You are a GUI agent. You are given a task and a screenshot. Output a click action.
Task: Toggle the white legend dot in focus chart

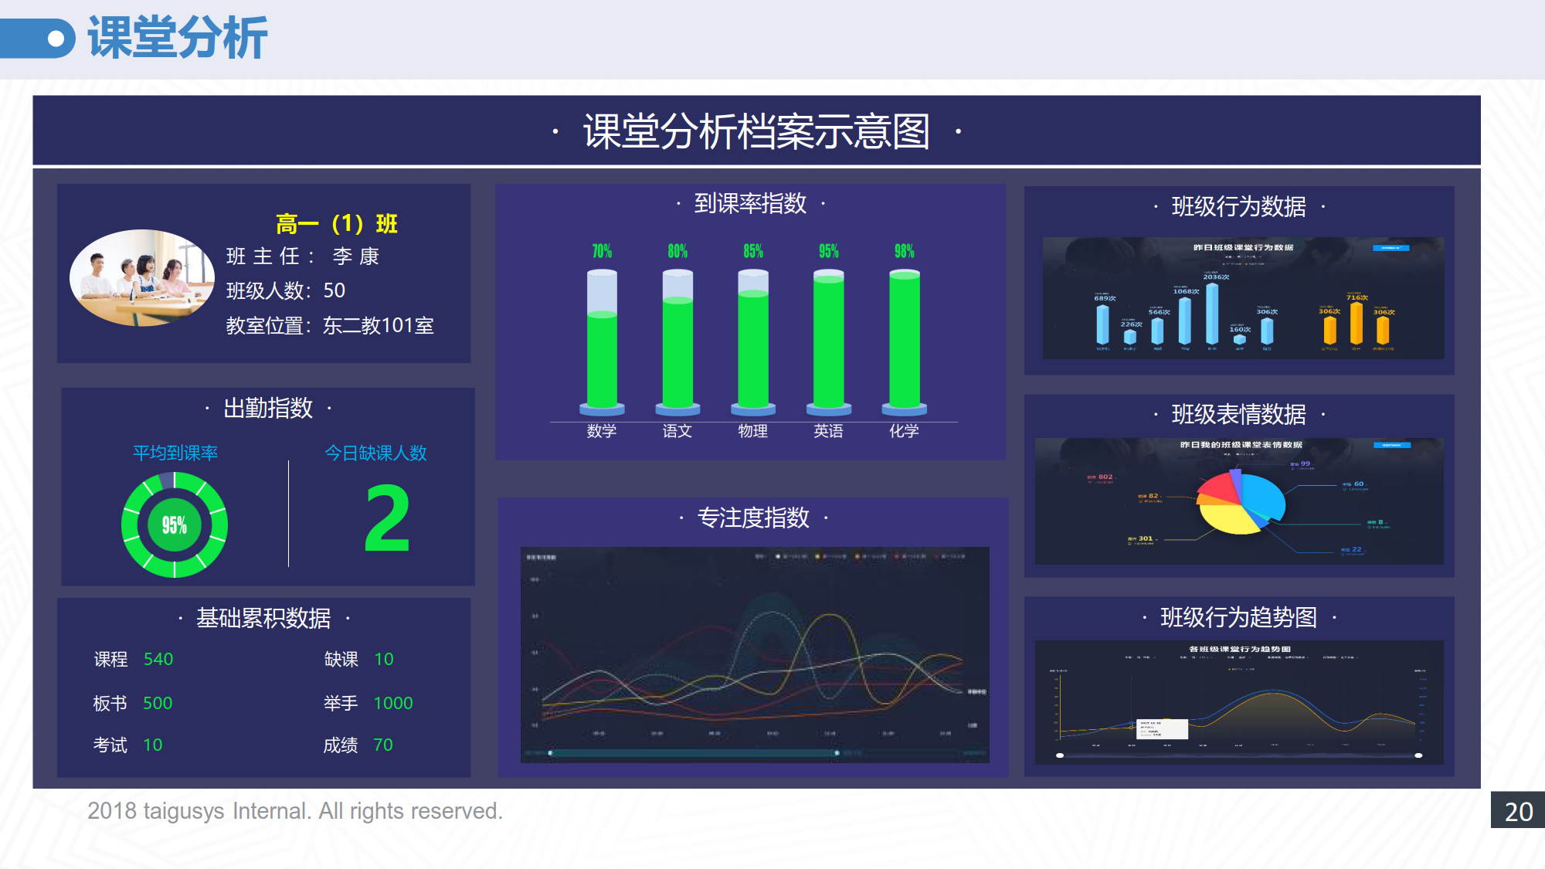(x=778, y=556)
